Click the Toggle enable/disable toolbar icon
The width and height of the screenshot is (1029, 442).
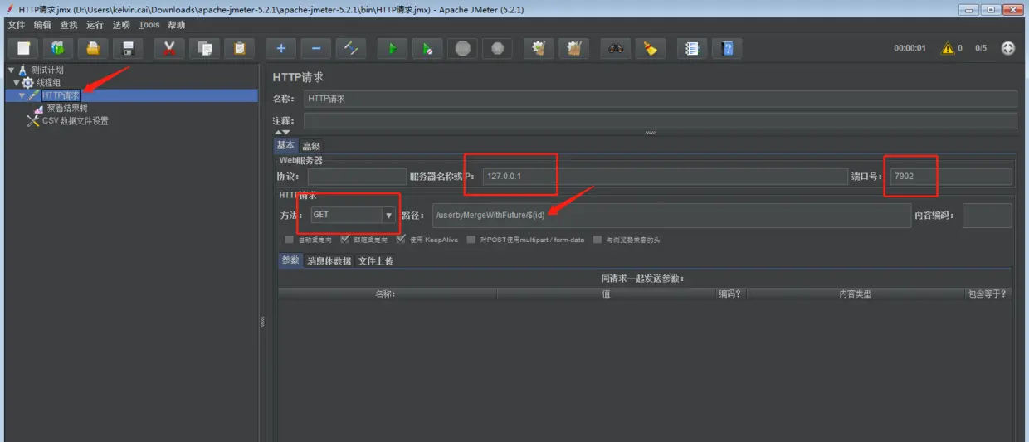click(351, 48)
